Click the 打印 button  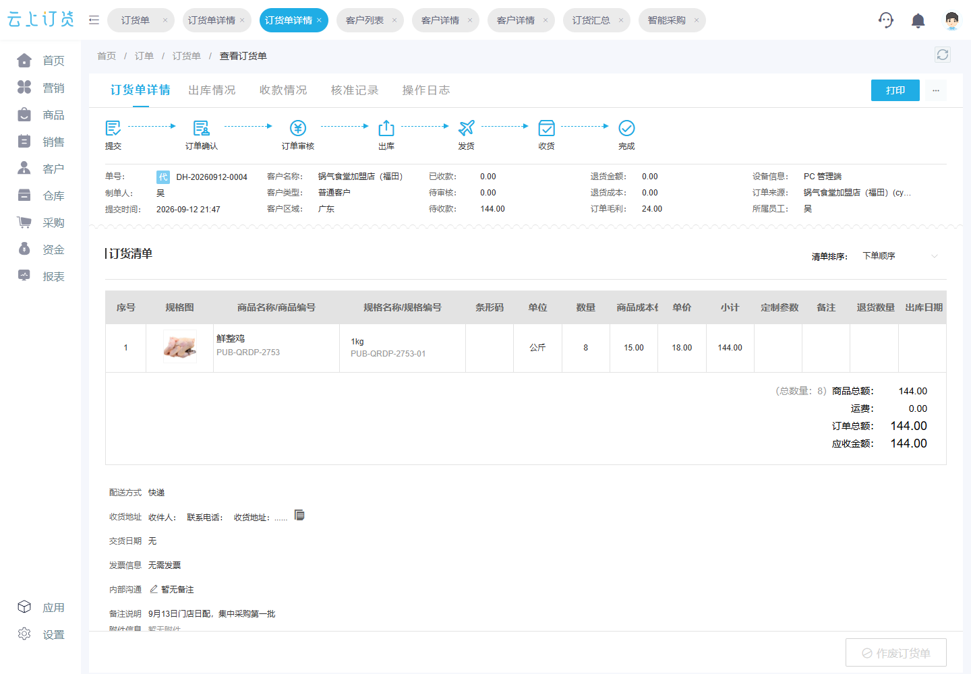pyautogui.click(x=895, y=90)
